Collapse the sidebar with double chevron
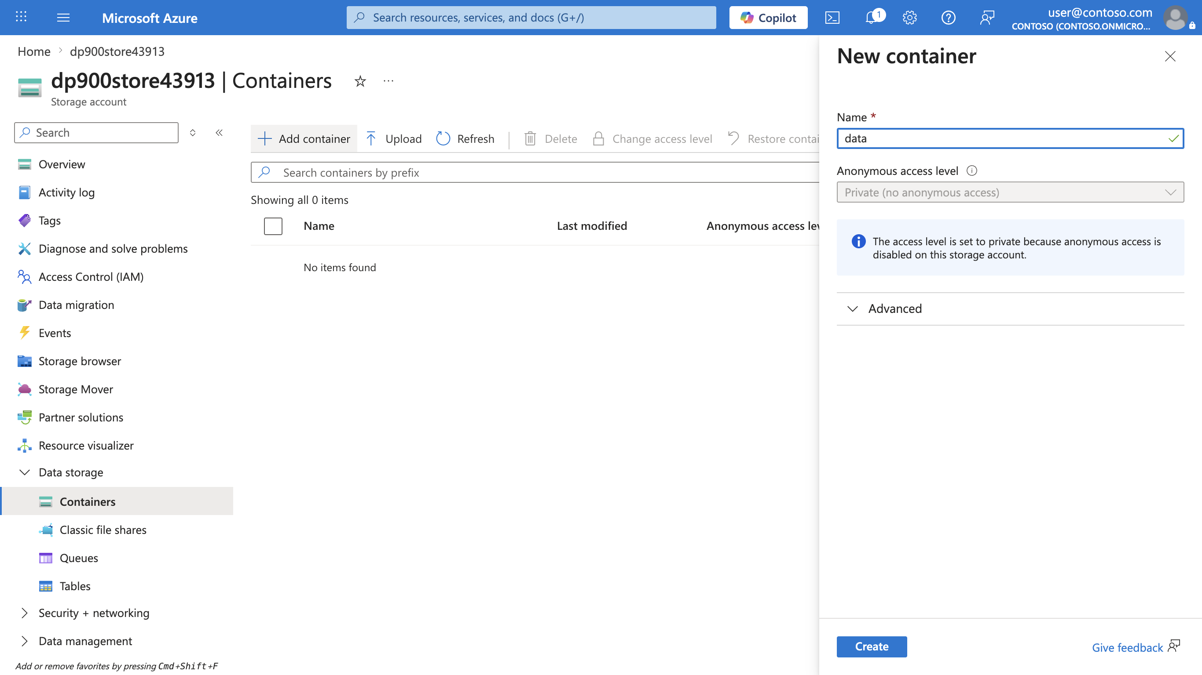Screen dimensions: 1202x675 pyautogui.click(x=219, y=133)
